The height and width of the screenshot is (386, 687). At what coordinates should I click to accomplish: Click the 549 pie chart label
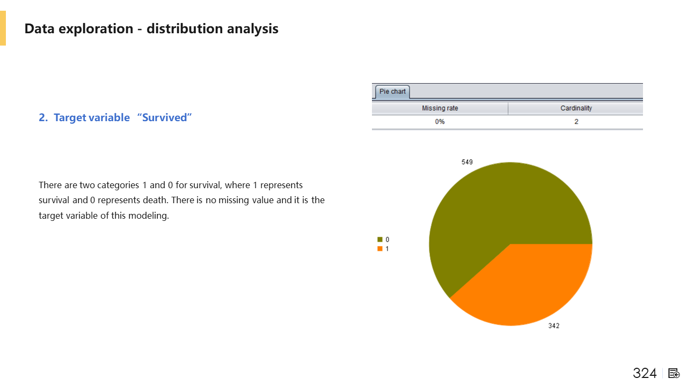pyautogui.click(x=467, y=162)
